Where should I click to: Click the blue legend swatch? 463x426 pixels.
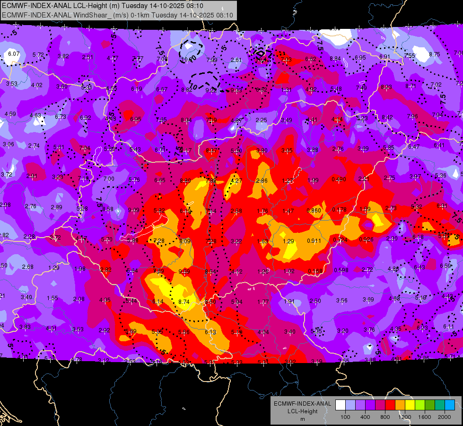point(450,405)
